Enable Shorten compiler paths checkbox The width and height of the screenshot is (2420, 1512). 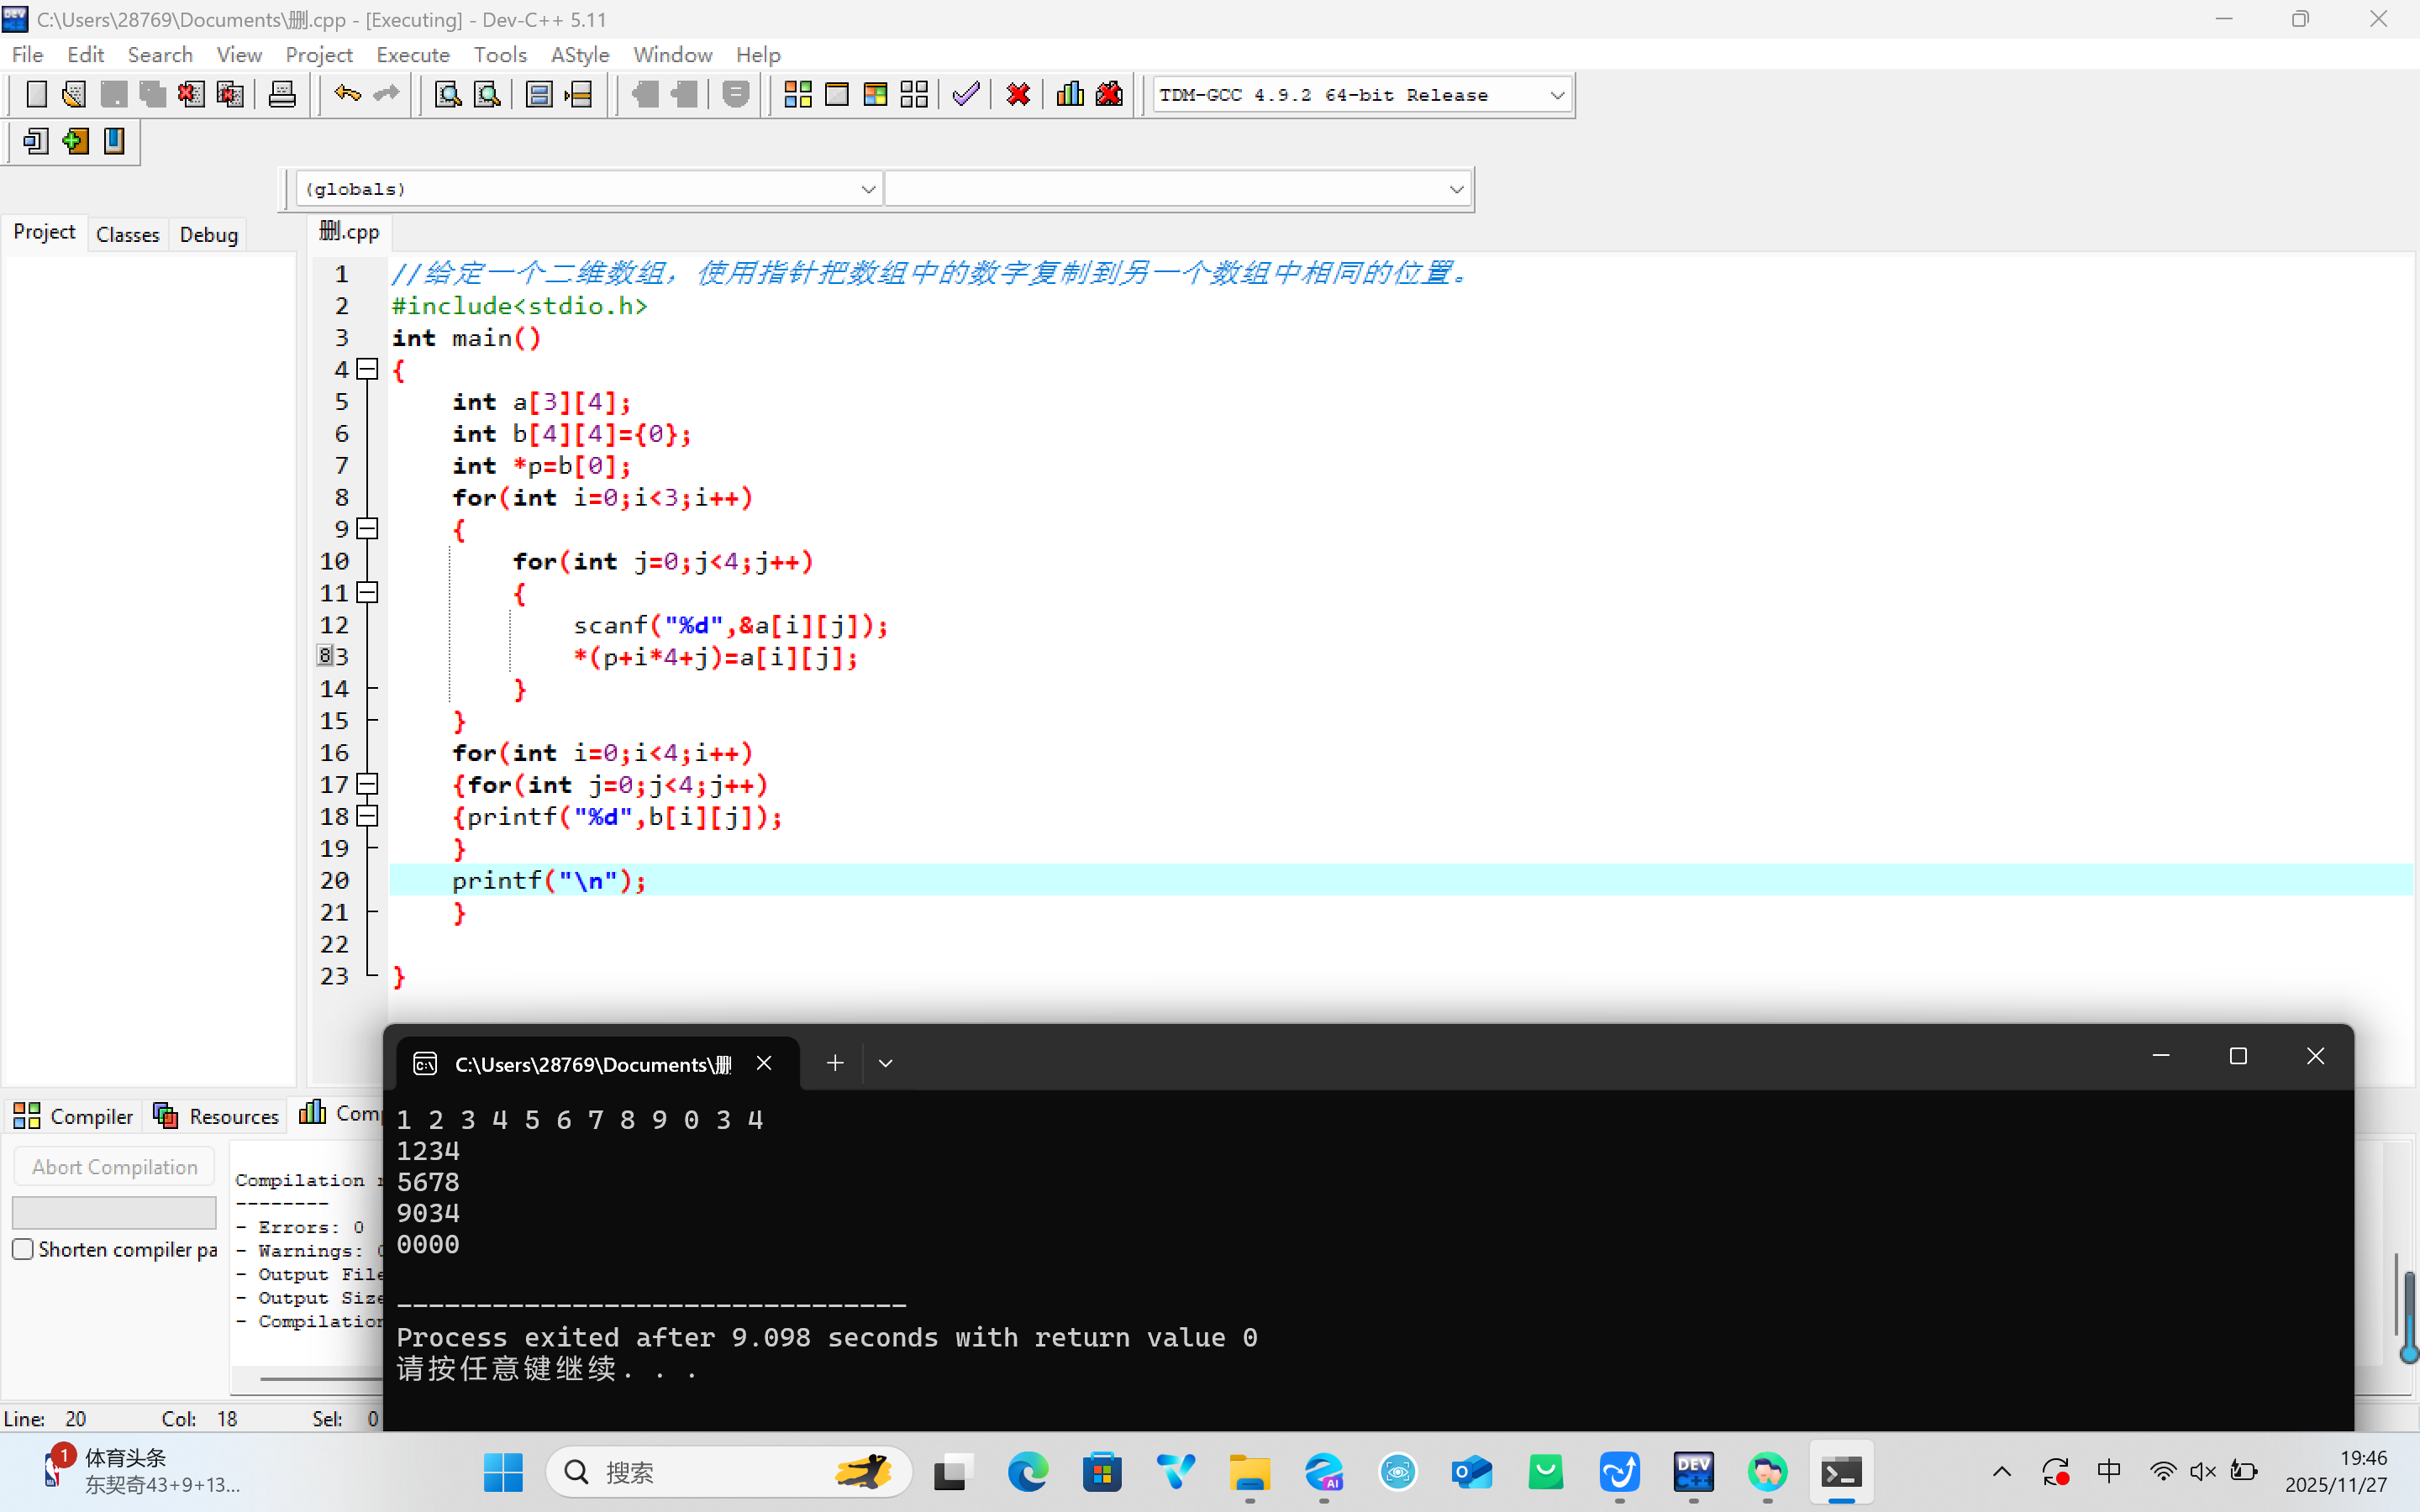pyautogui.click(x=23, y=1249)
